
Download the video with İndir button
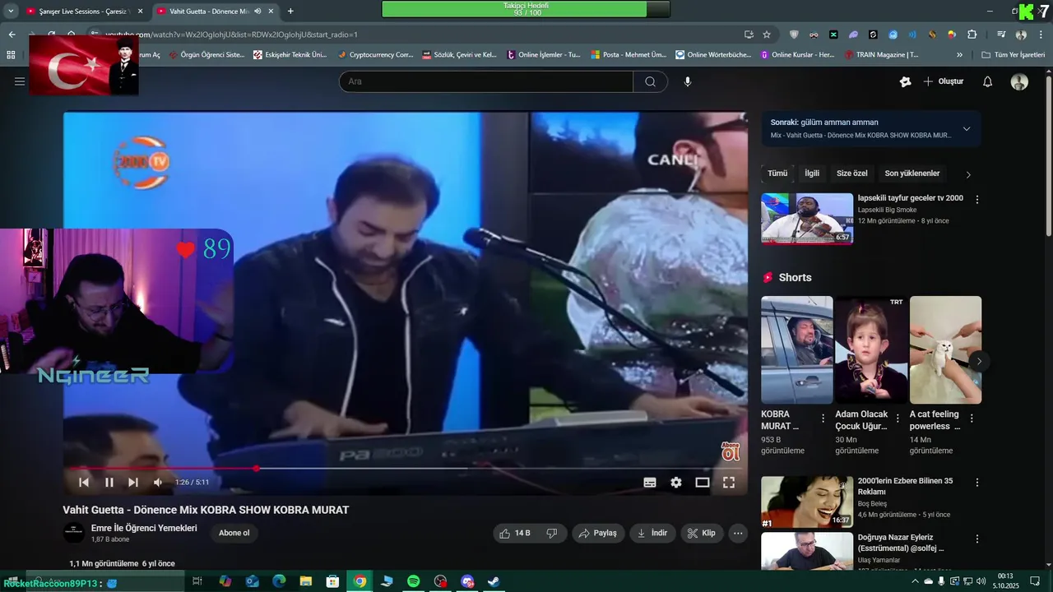pos(652,533)
